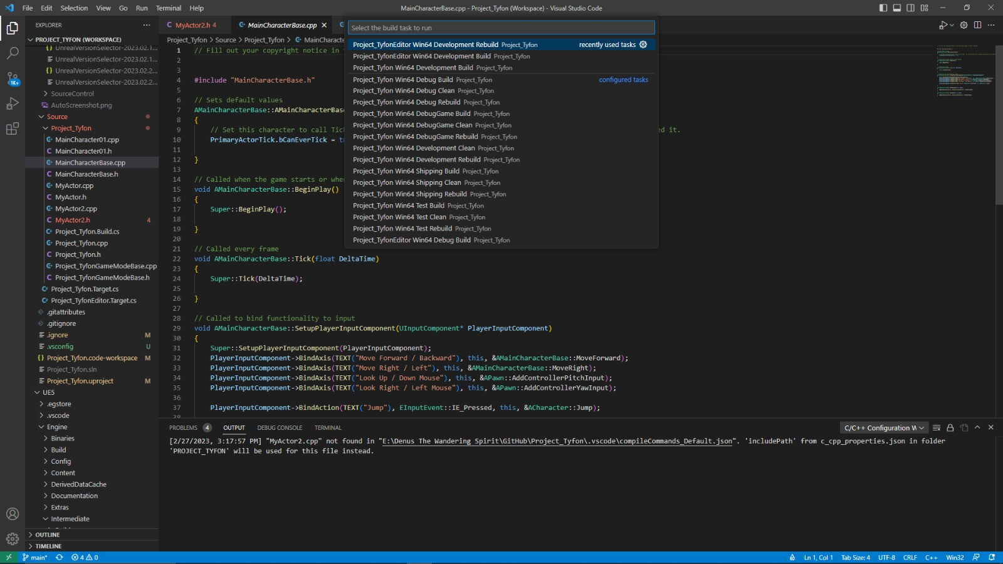Switch to the DEBUG CONSOLE tab
The width and height of the screenshot is (1003, 564).
(x=280, y=428)
